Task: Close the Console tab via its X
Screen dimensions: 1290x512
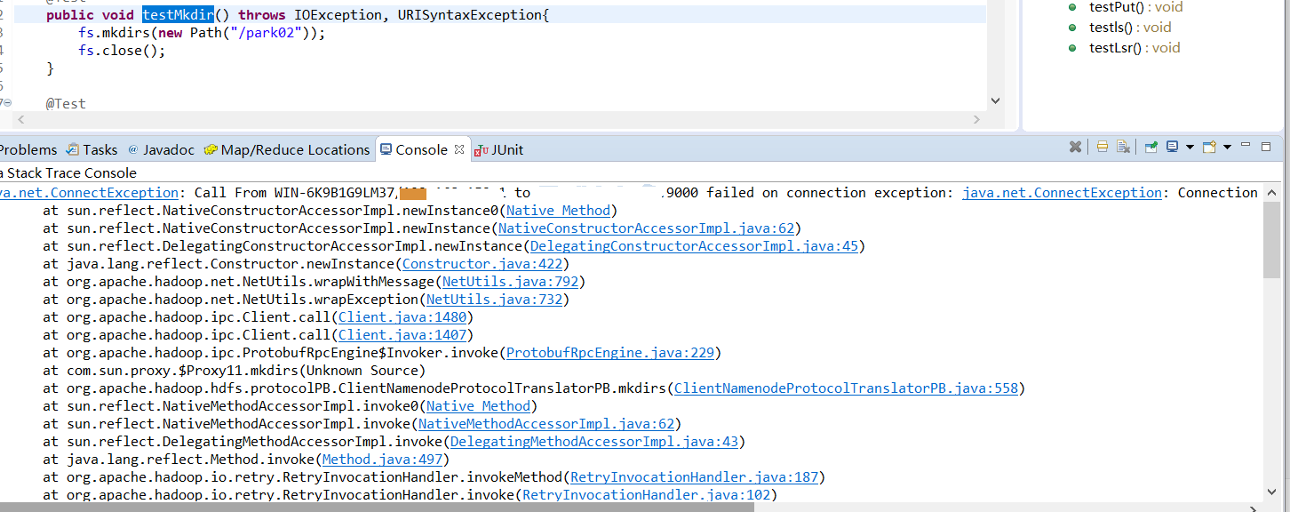Action: pyautogui.click(x=459, y=149)
